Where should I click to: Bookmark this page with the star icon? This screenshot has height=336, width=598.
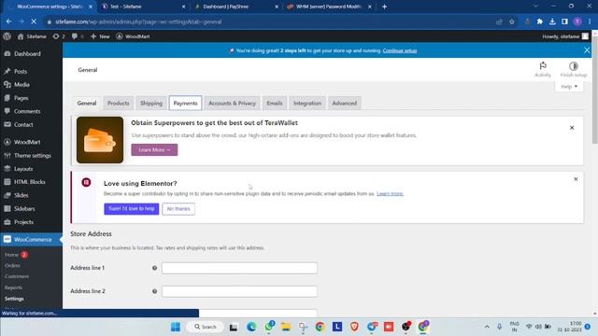click(512, 21)
